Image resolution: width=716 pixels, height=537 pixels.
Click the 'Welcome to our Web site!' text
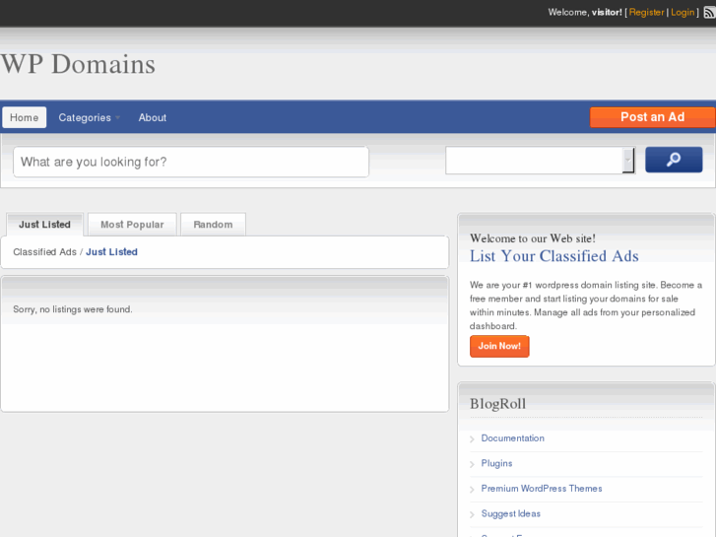533,238
